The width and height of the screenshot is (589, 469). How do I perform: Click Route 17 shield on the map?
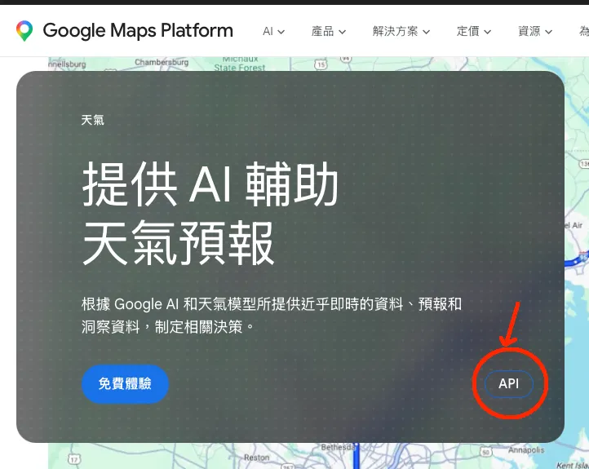click(74, 459)
